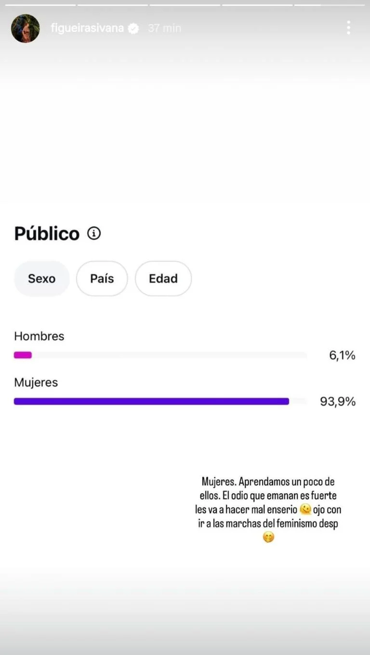
Task: Click the purple Mujeres percentage bar
Action: tap(151, 401)
